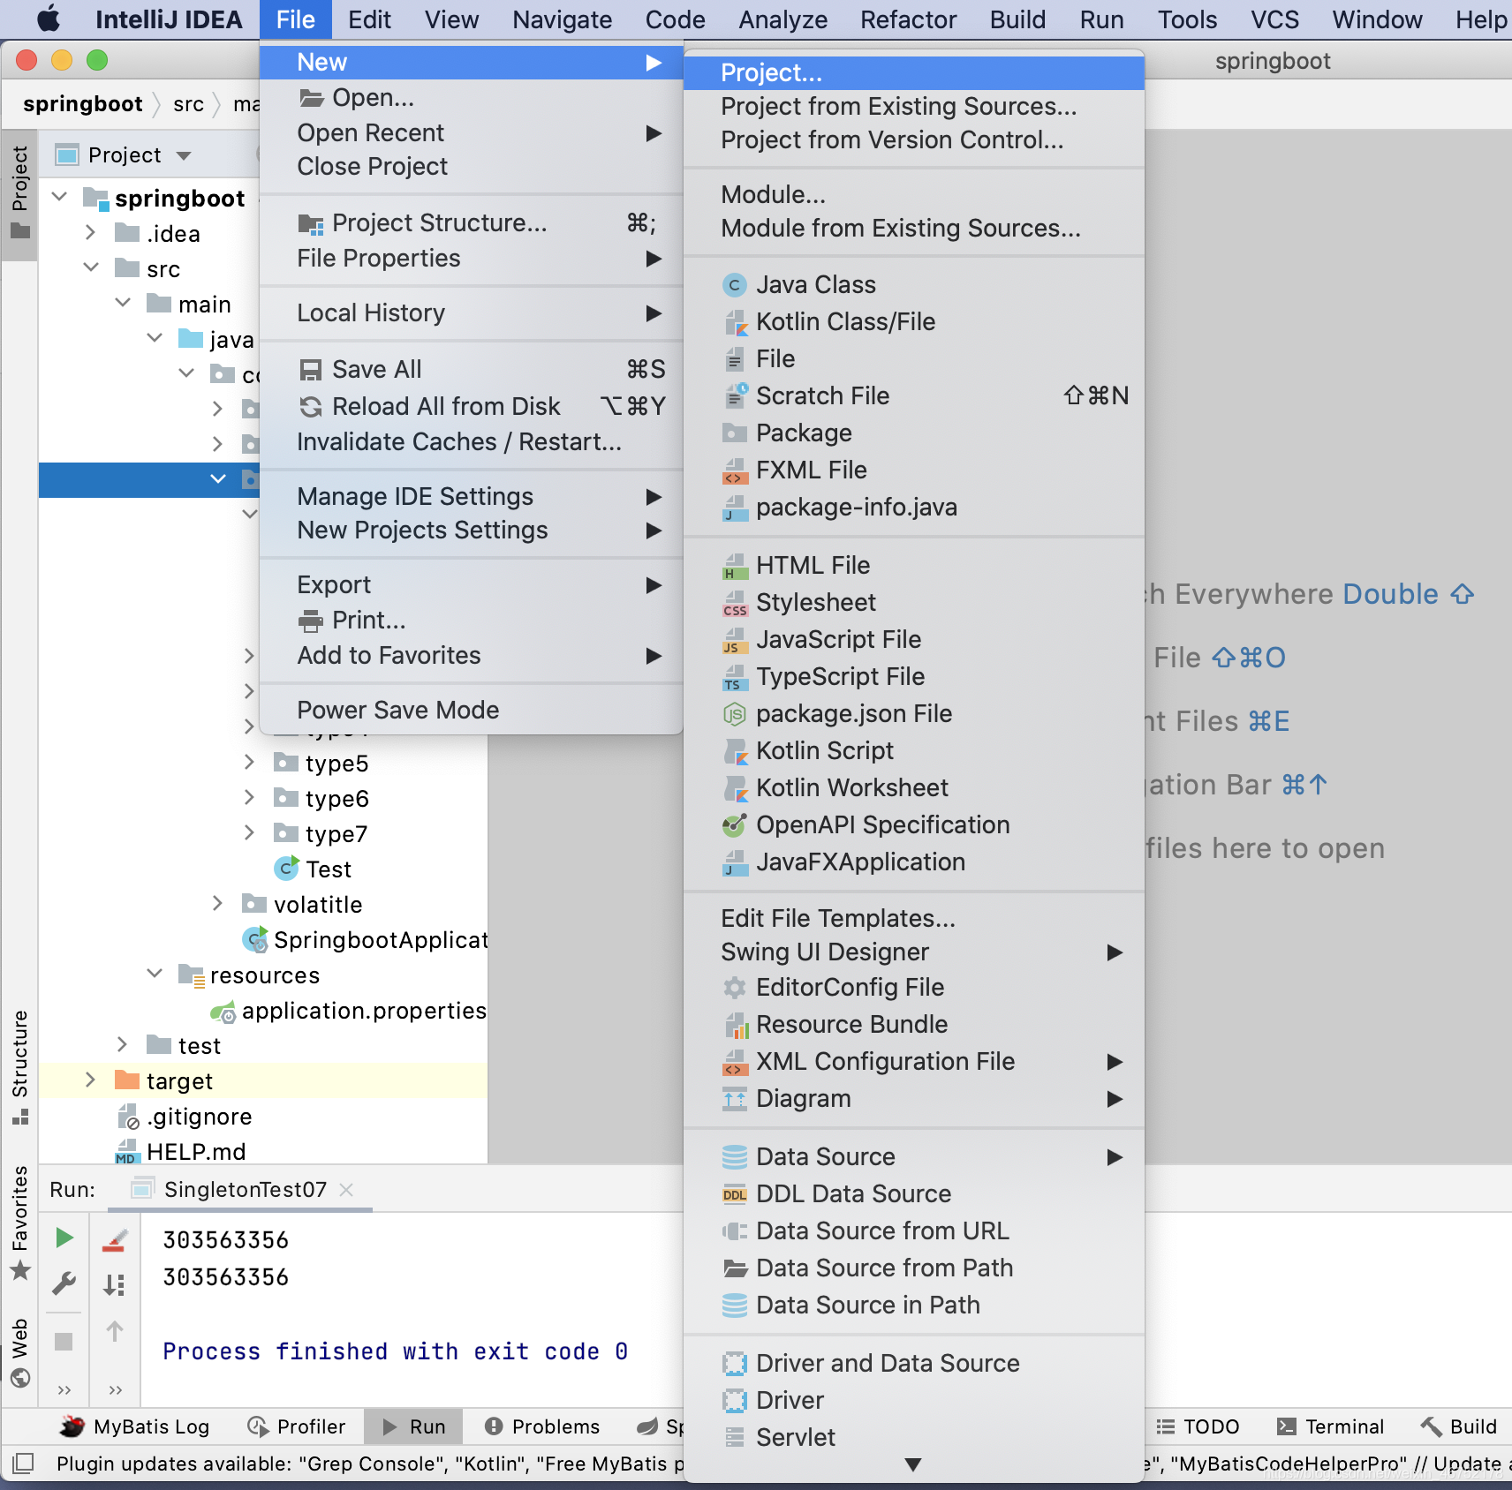Expand the .idea folder
The width and height of the screenshot is (1512, 1490).
pyautogui.click(x=90, y=232)
